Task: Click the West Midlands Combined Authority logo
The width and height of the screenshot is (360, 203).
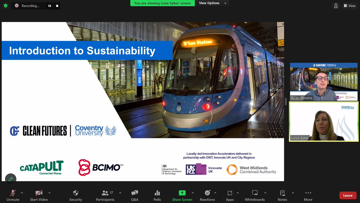Action: point(251,170)
